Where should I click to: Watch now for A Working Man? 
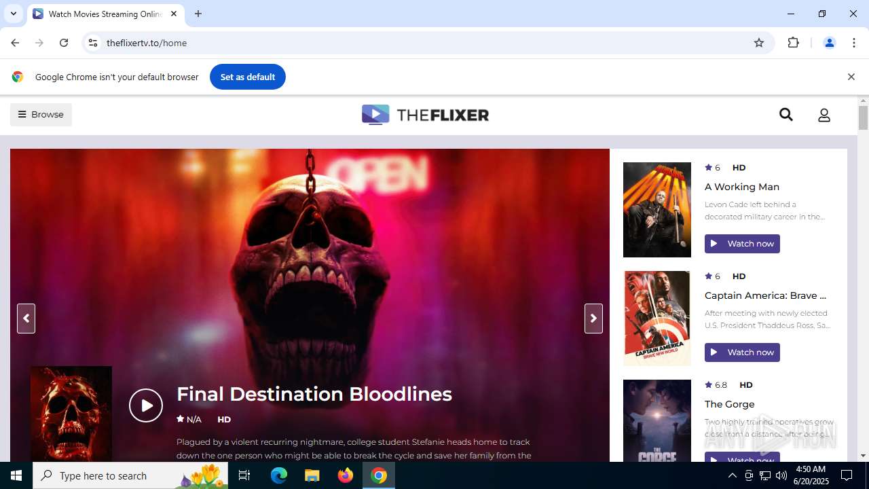(x=742, y=244)
